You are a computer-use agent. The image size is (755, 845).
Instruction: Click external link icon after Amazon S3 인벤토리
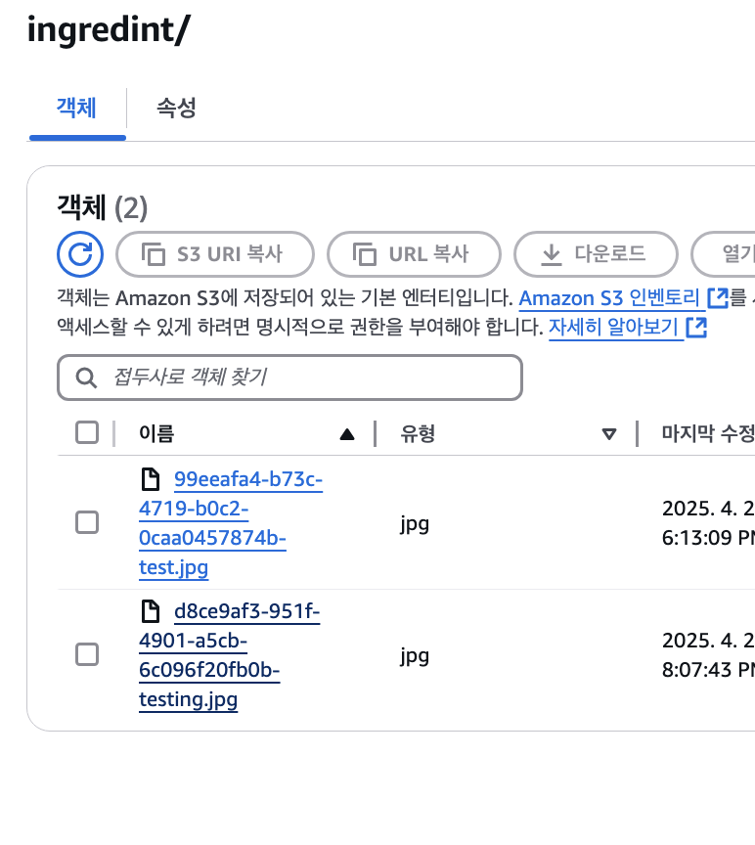(x=718, y=297)
